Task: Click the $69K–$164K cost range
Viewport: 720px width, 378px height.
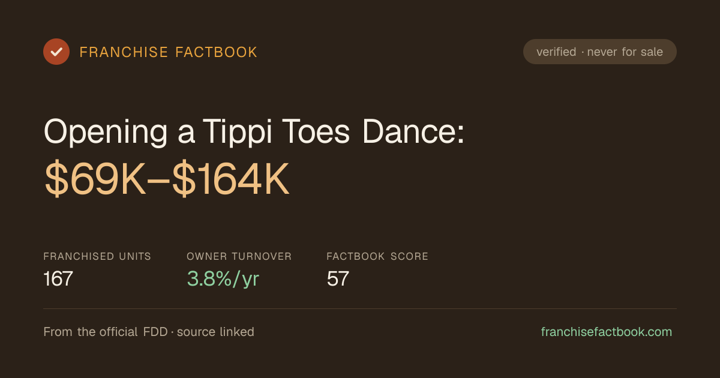Action: [x=167, y=180]
